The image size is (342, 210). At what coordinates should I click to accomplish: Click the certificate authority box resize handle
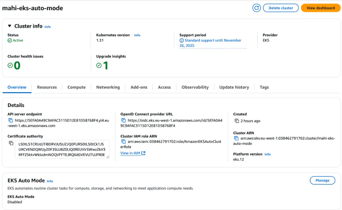(x=107, y=157)
